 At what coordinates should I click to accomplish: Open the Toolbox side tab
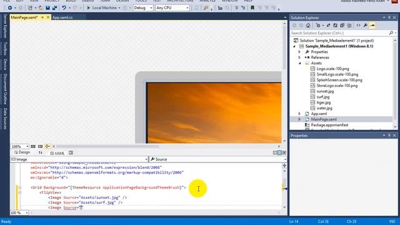tap(4, 49)
